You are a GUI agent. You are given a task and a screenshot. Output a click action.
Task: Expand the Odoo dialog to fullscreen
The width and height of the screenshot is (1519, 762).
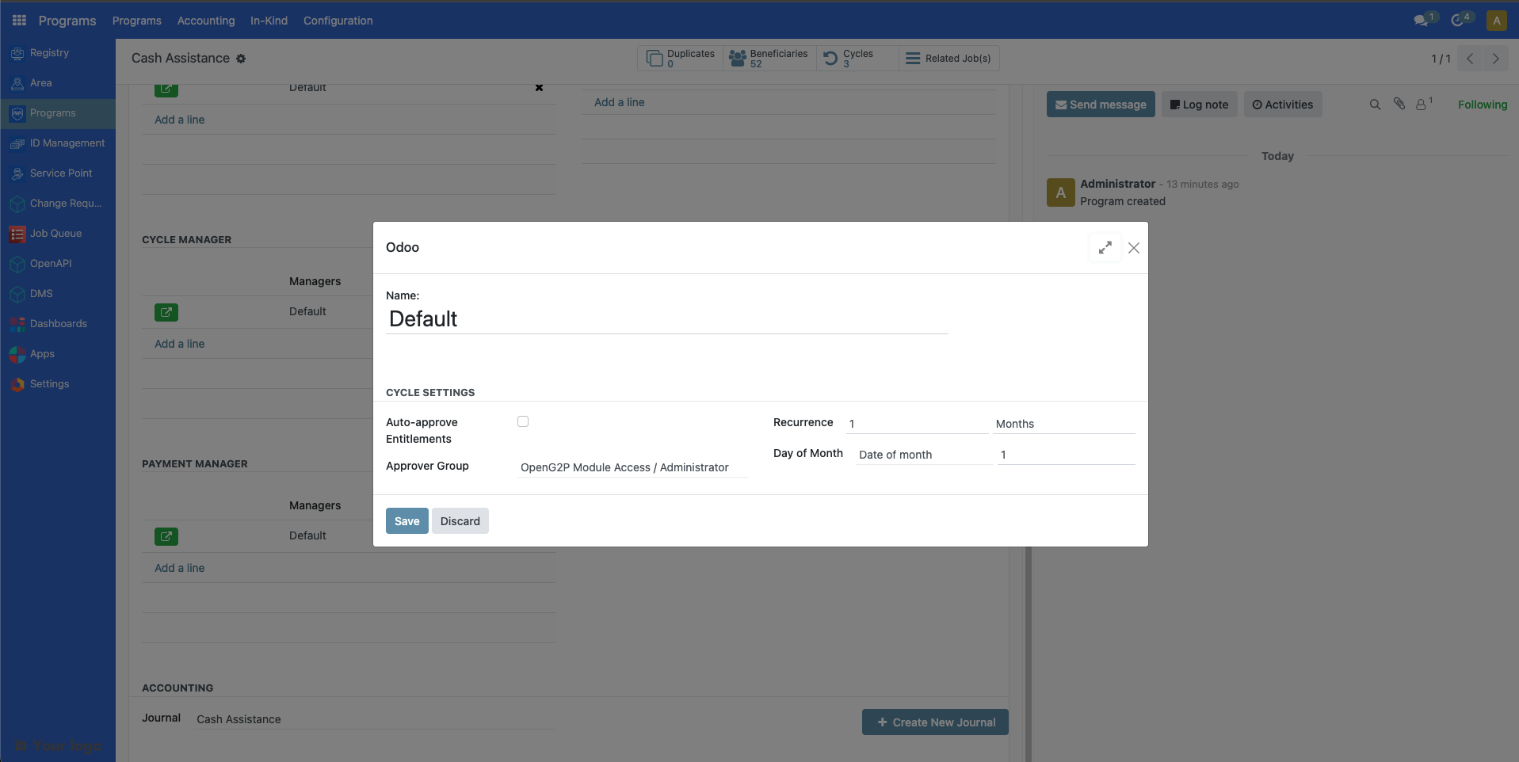1105,247
